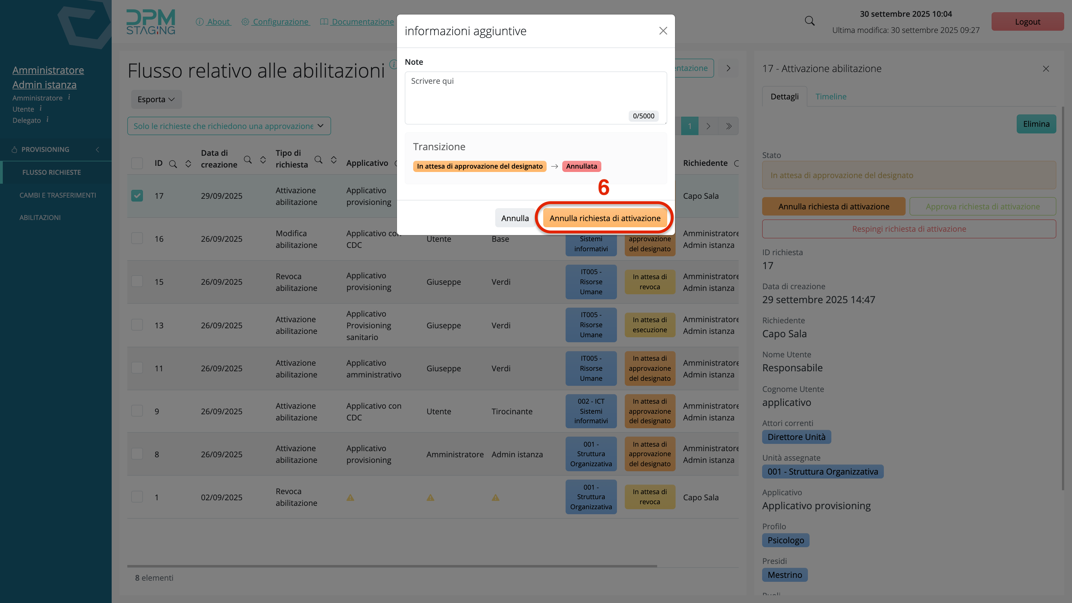This screenshot has width=1072, height=603.
Task: Close the informazioni aggiuntive dialog
Action: point(663,31)
